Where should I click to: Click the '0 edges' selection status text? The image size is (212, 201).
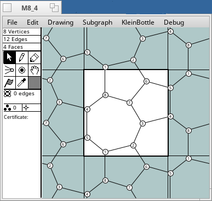24,94
